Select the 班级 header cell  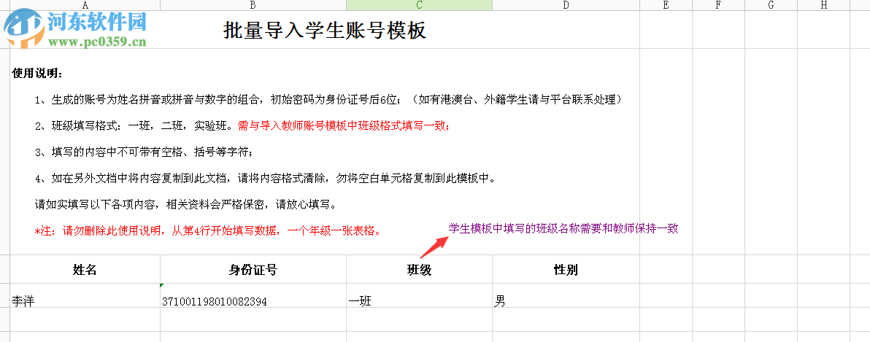pos(419,270)
